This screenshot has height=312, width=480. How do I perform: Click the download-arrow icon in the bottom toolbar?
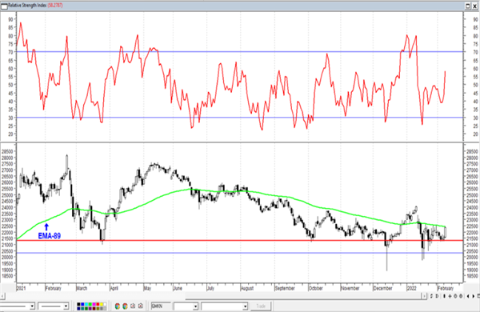[x=133, y=306]
